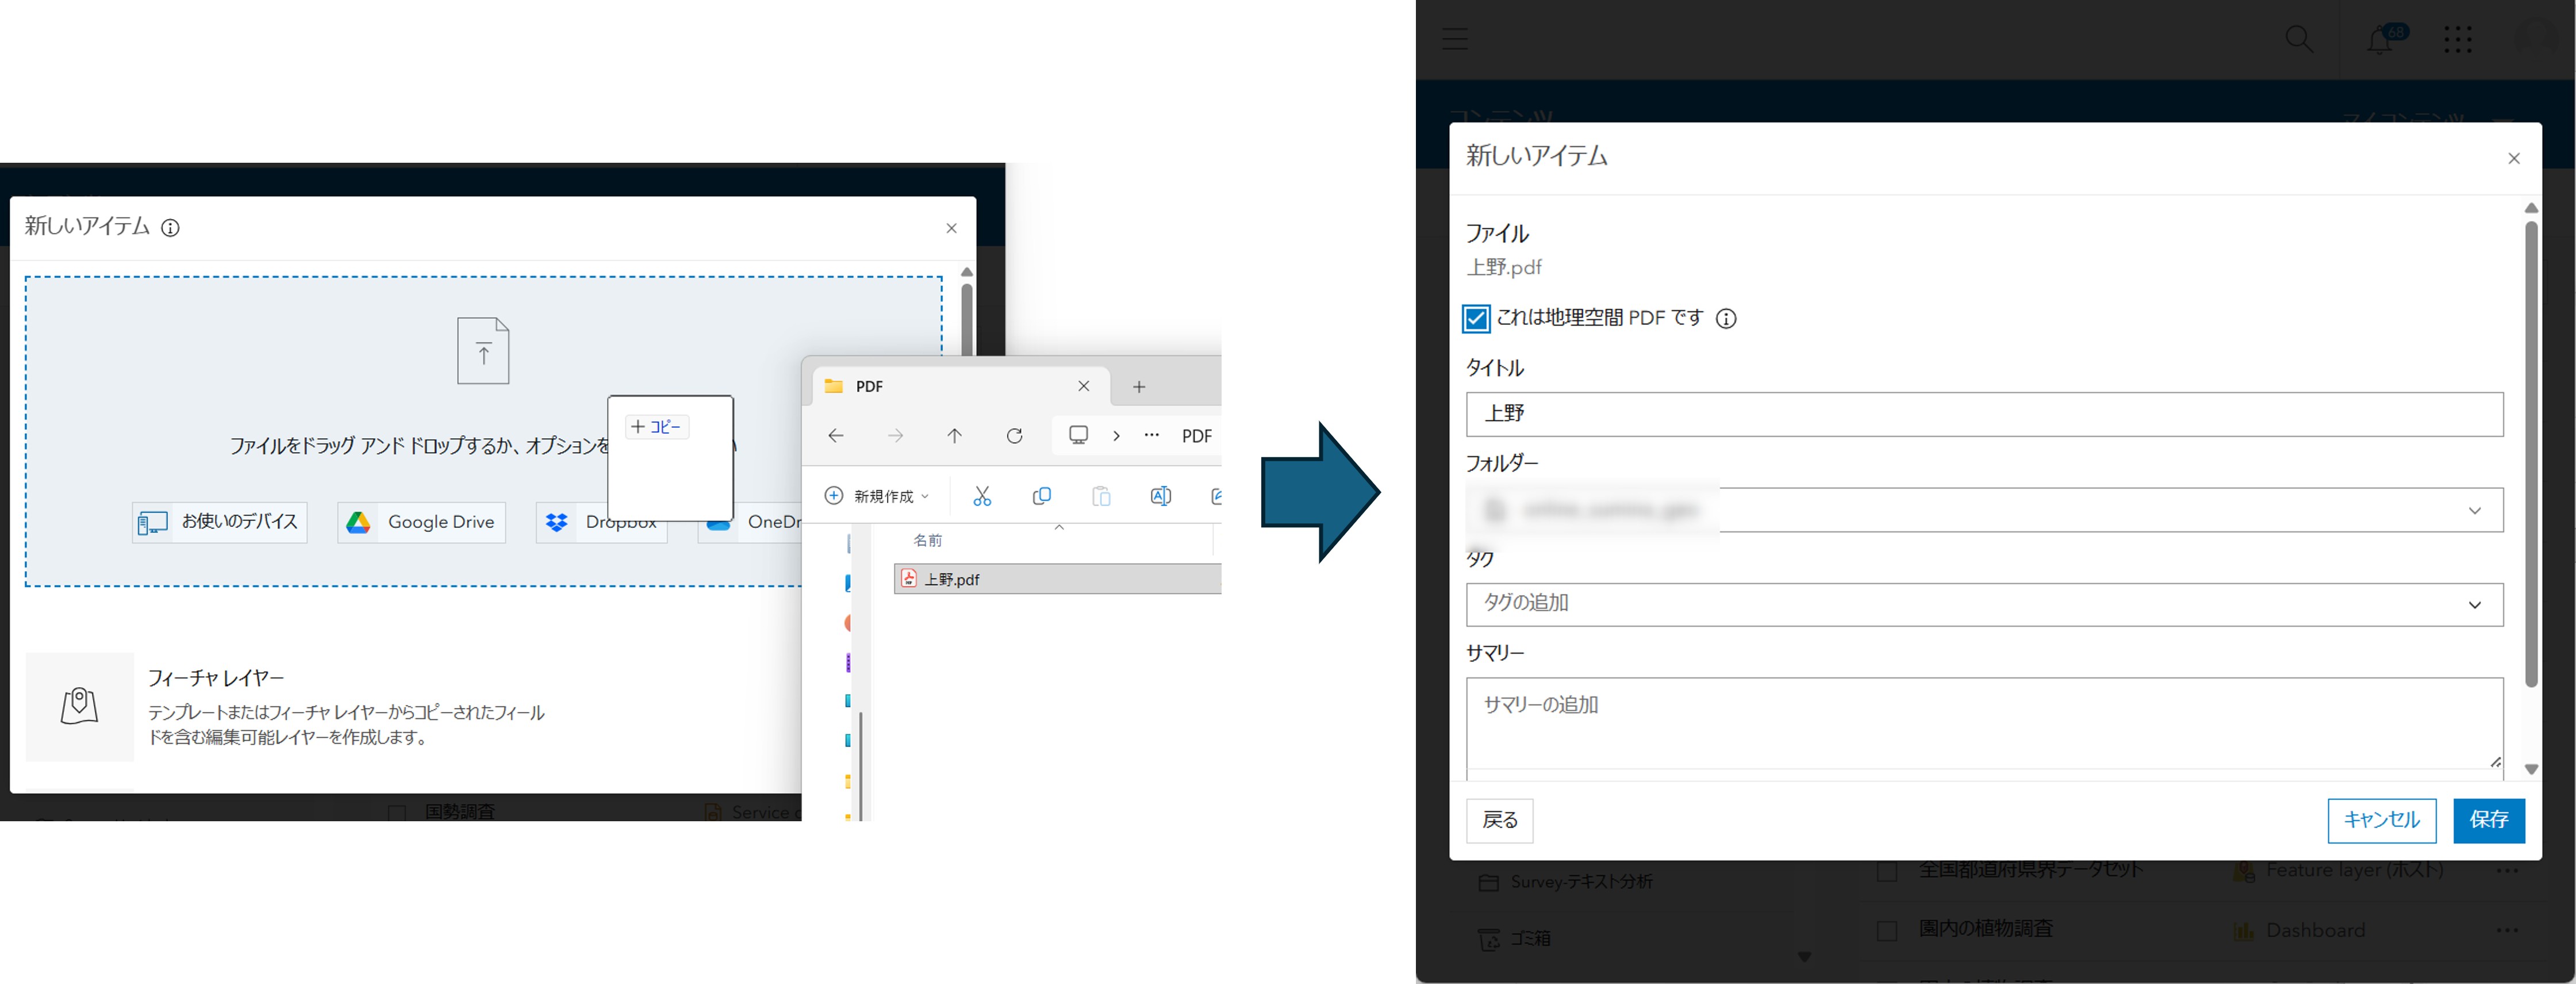Viewport: 2576px width, 984px height.
Task: Click the タイトル input field containing 上野
Action: pyautogui.click(x=1984, y=414)
